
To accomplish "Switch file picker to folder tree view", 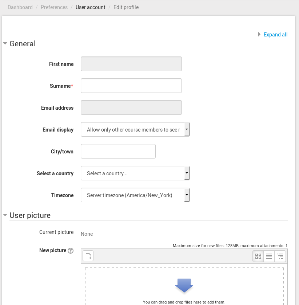I will (280, 256).
